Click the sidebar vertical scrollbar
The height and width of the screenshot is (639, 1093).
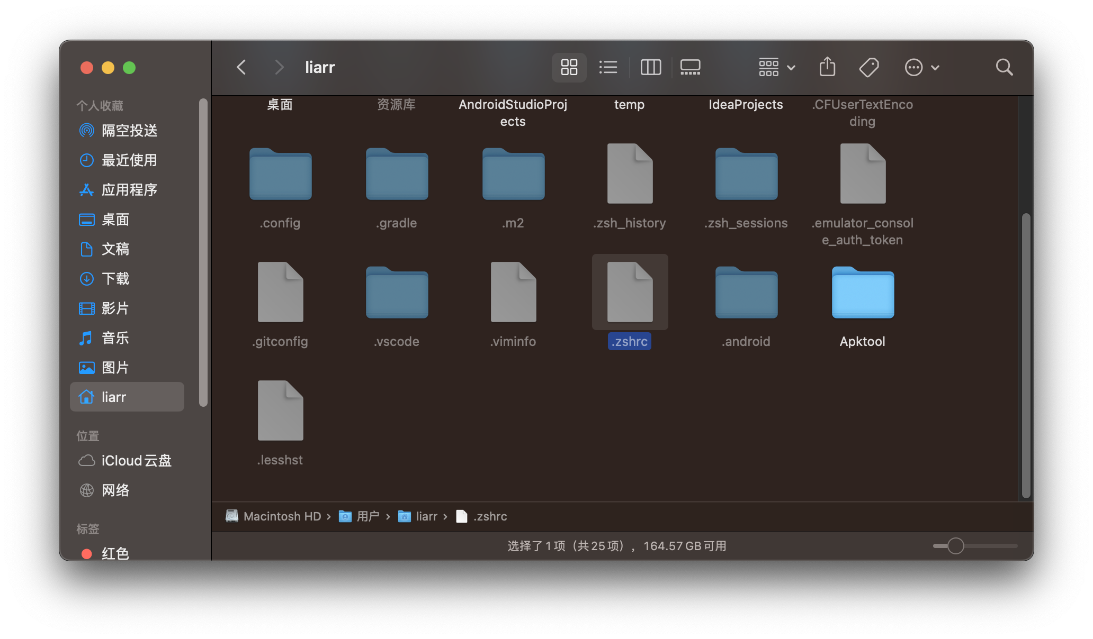coord(203,253)
